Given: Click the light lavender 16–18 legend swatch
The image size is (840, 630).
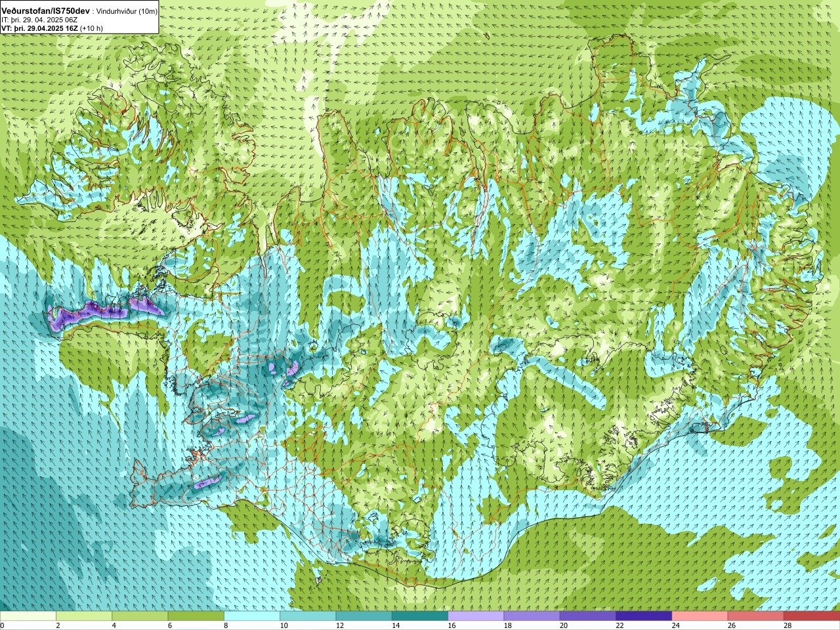Looking at the screenshot, I should pos(476,616).
